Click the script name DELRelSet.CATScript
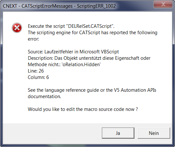The width and height of the screenshot is (175, 147). (90, 26)
